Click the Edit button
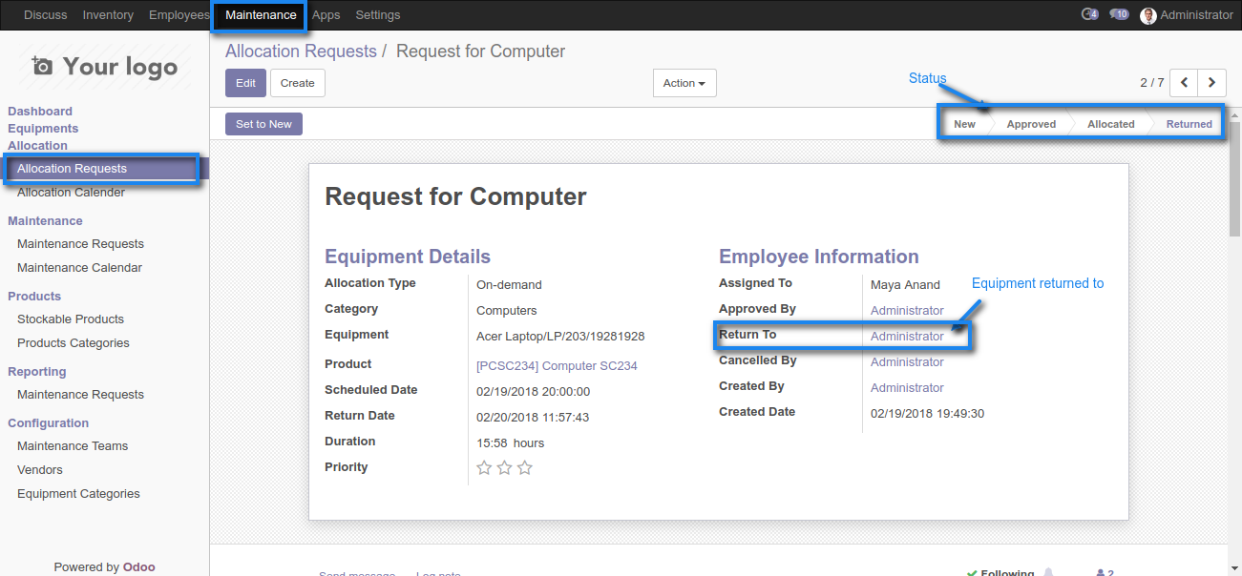The width and height of the screenshot is (1242, 576). click(245, 83)
